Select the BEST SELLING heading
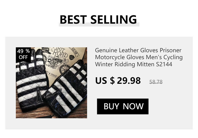198x138 pixels. tap(98, 19)
